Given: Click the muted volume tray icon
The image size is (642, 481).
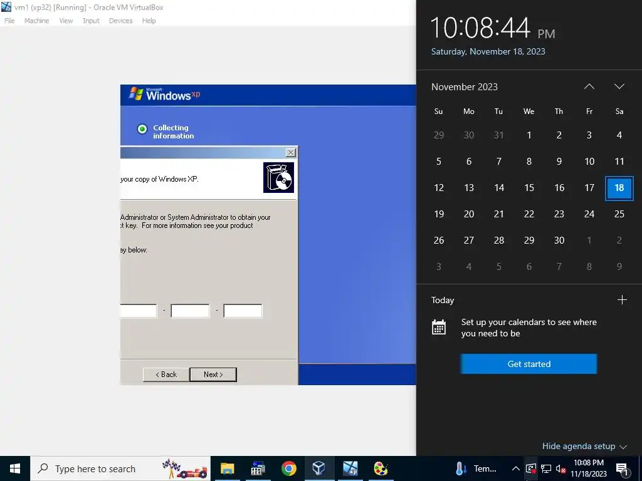Looking at the screenshot, I should pyautogui.click(x=560, y=468).
